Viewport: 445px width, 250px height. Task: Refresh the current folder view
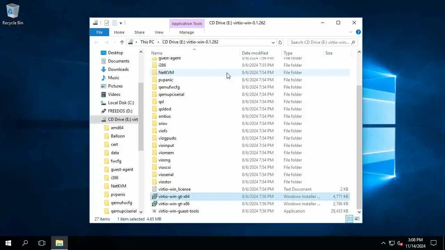[280, 42]
